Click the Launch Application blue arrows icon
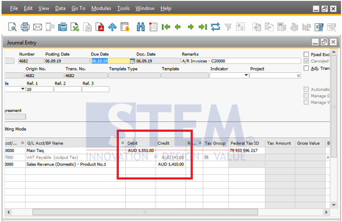342x222 pixels. coord(112,27)
